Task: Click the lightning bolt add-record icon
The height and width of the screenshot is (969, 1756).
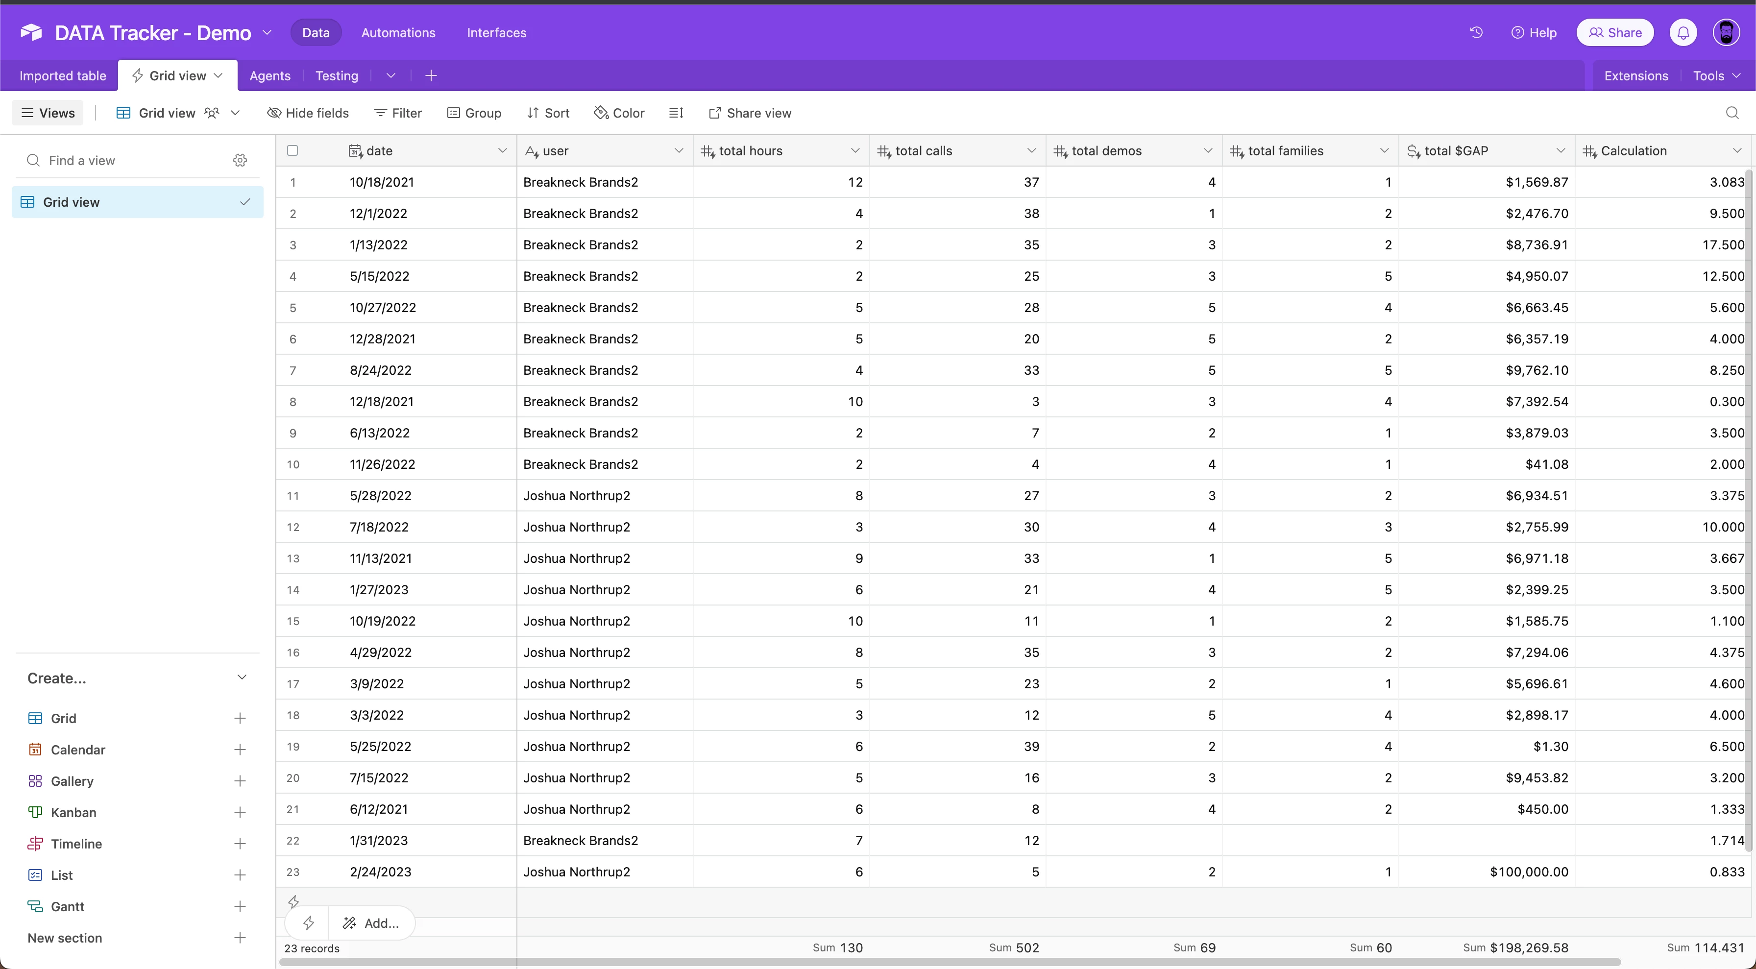Action: 308,922
